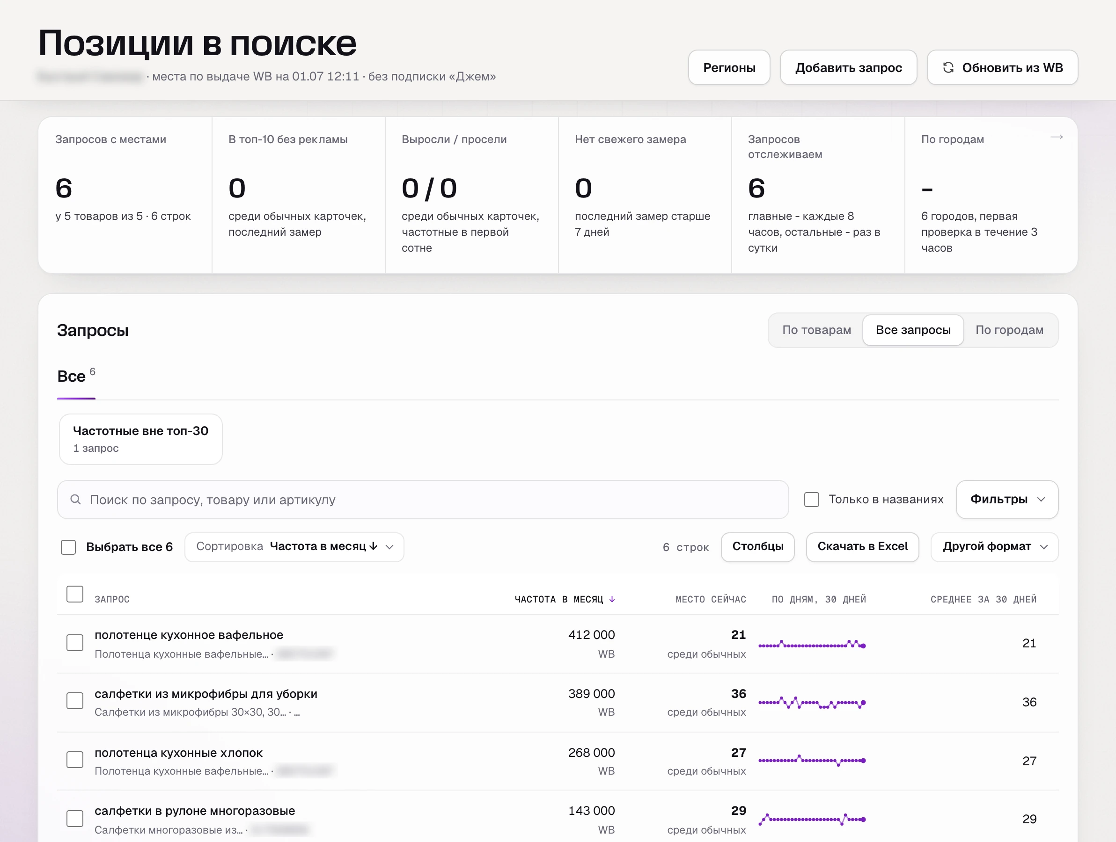1116x842 pixels.
Task: Click Скачать в Excel button
Action: (862, 547)
